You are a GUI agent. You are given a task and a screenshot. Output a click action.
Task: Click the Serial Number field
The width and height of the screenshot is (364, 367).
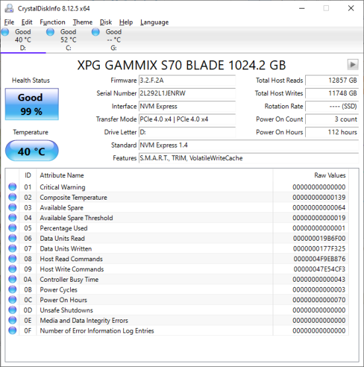pos(187,93)
